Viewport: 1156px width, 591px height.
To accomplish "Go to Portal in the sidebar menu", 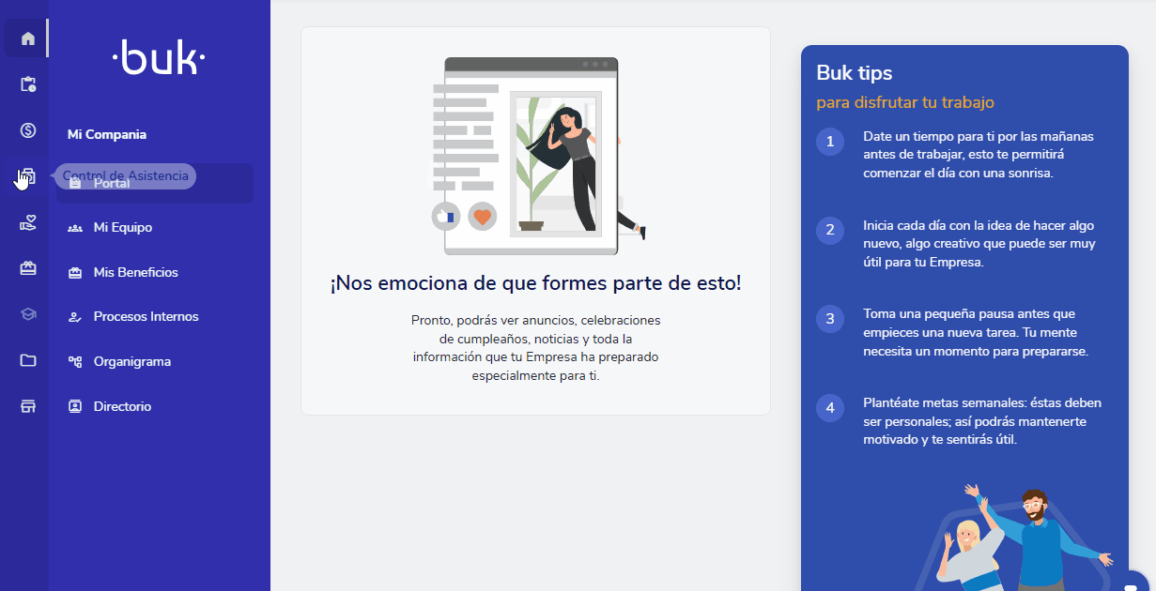I will pos(113,183).
